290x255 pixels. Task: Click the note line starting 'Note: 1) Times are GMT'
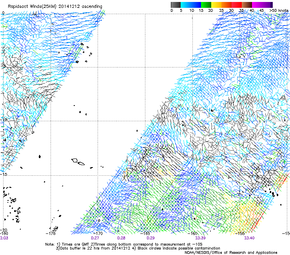coord(124,244)
